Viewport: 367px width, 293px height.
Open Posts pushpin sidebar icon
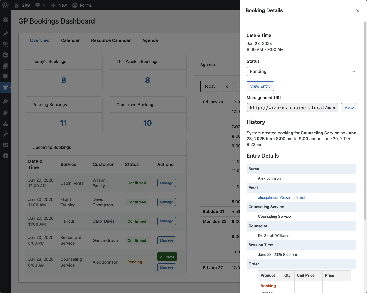(6, 33)
